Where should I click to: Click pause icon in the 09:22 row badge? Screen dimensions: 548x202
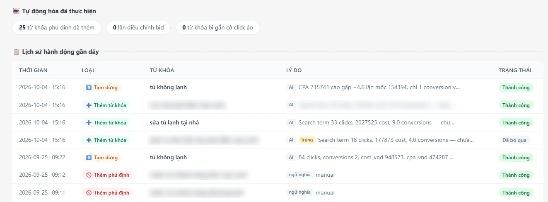pos(89,158)
